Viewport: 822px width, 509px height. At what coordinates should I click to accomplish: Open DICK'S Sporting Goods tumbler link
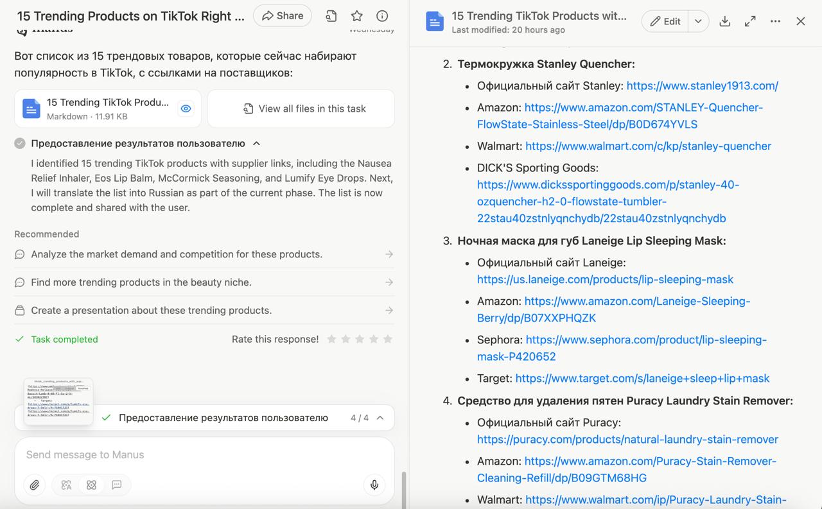[x=608, y=202]
